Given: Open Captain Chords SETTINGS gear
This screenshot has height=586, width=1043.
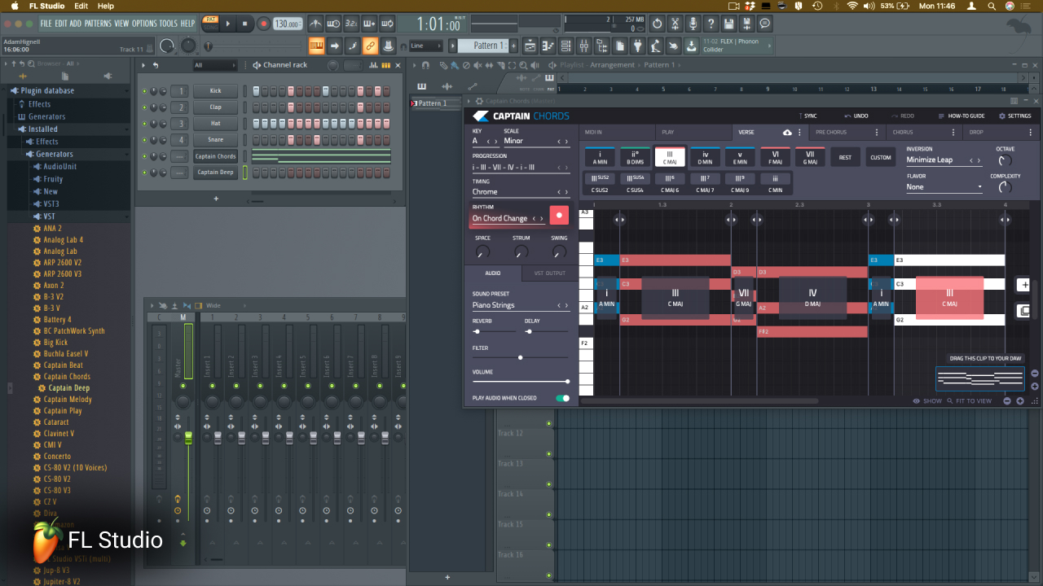Looking at the screenshot, I should [1015, 116].
